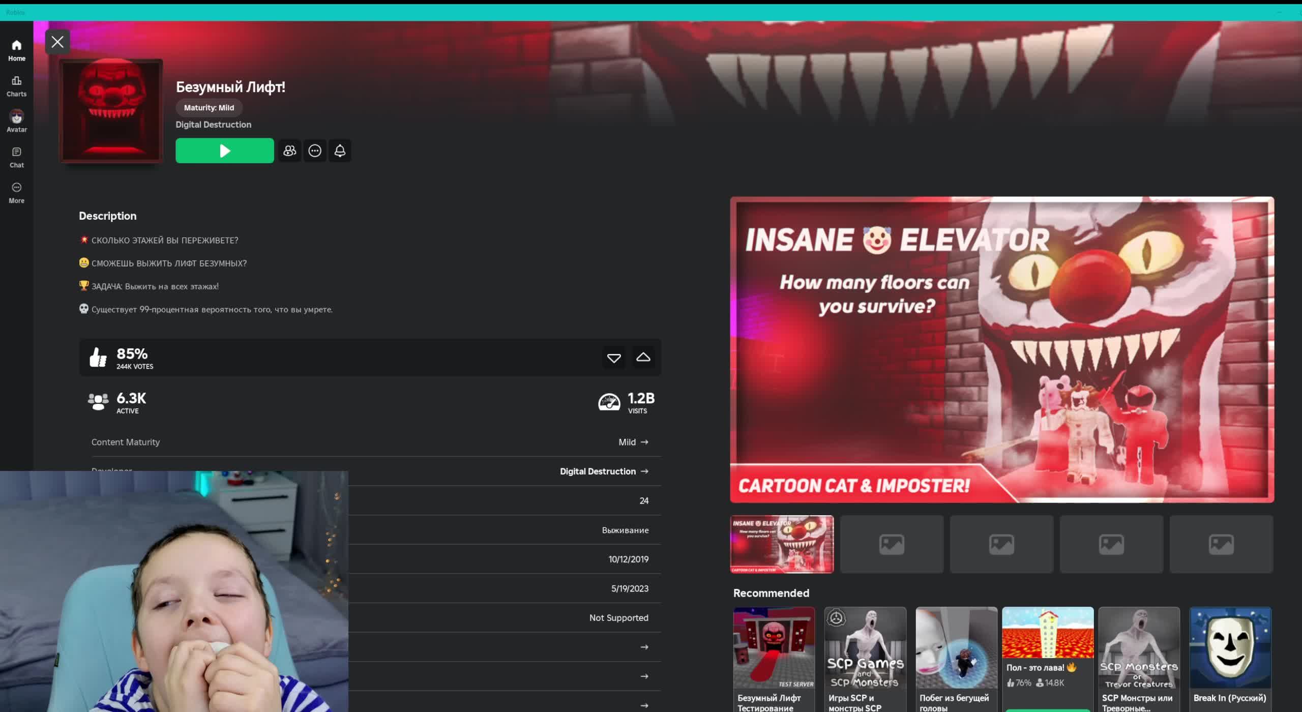Start the game with the green Play button

(x=224, y=151)
